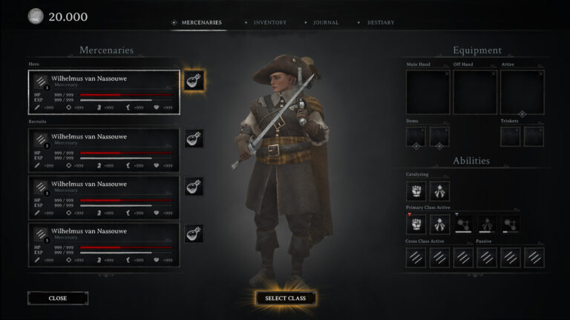Choose the first Primary Class Active fist ability
This screenshot has width=570, height=320.
416,224
